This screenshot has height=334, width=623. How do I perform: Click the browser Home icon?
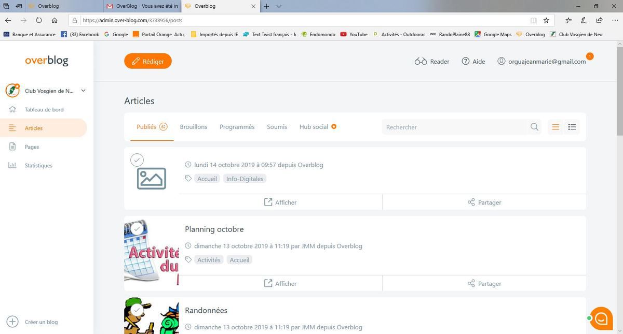[55, 20]
